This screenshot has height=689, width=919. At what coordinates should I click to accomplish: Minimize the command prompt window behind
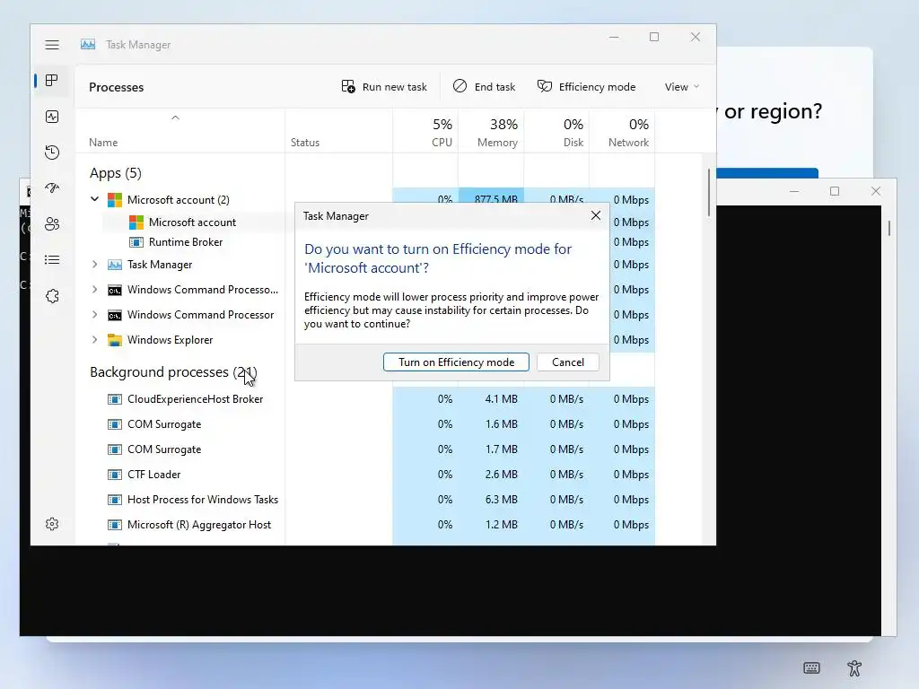click(794, 192)
